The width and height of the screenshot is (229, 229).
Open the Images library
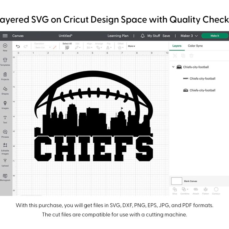(x=5, y=105)
